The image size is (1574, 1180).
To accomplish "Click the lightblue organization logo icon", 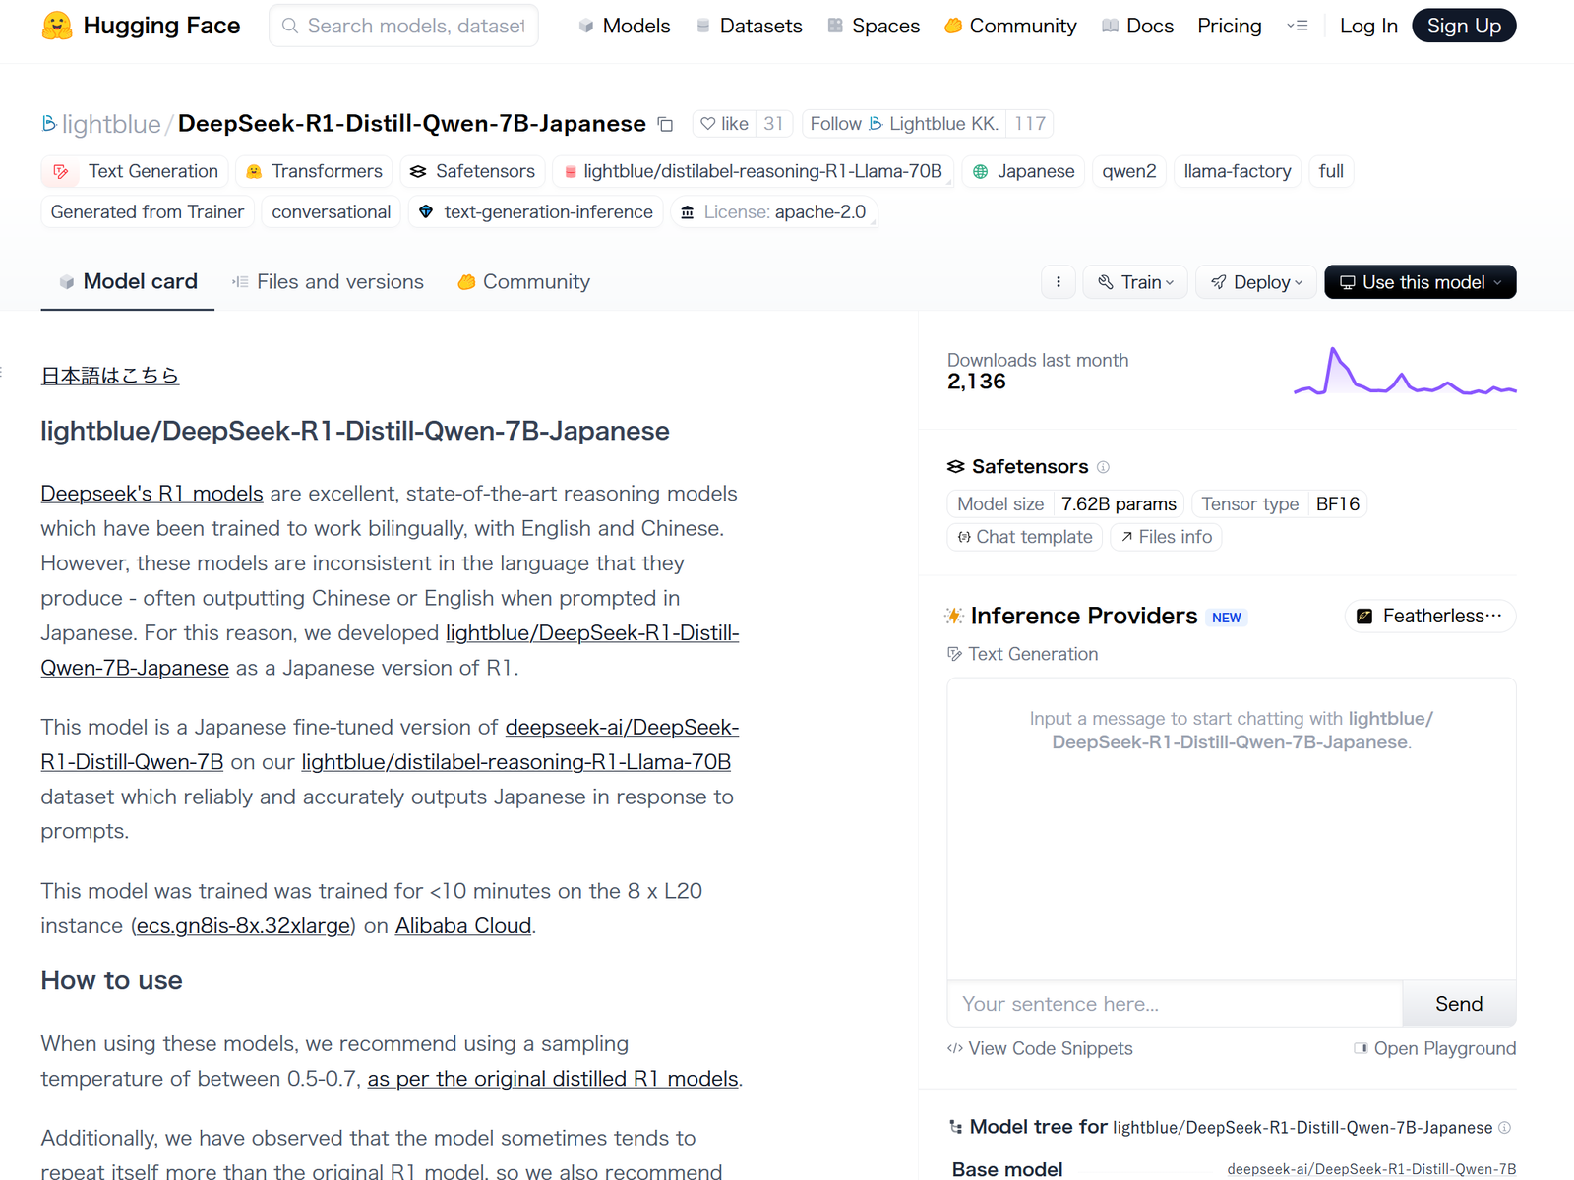I will click(x=48, y=123).
